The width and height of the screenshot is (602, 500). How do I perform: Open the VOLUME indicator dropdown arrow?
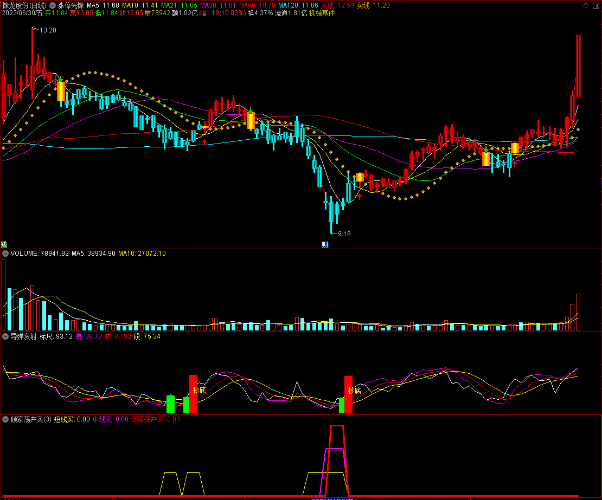click(5, 253)
